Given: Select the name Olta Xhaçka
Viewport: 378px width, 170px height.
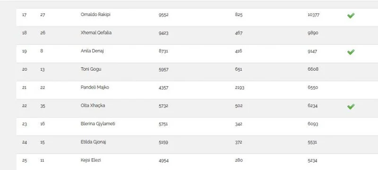Looking at the screenshot, I should pos(93,105).
